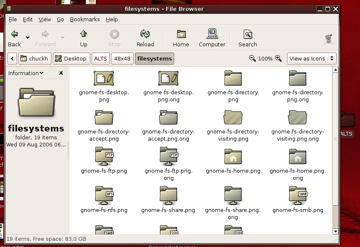Select gnome-fs-share.png icon
The width and height of the screenshot is (360, 247).
(168, 196)
